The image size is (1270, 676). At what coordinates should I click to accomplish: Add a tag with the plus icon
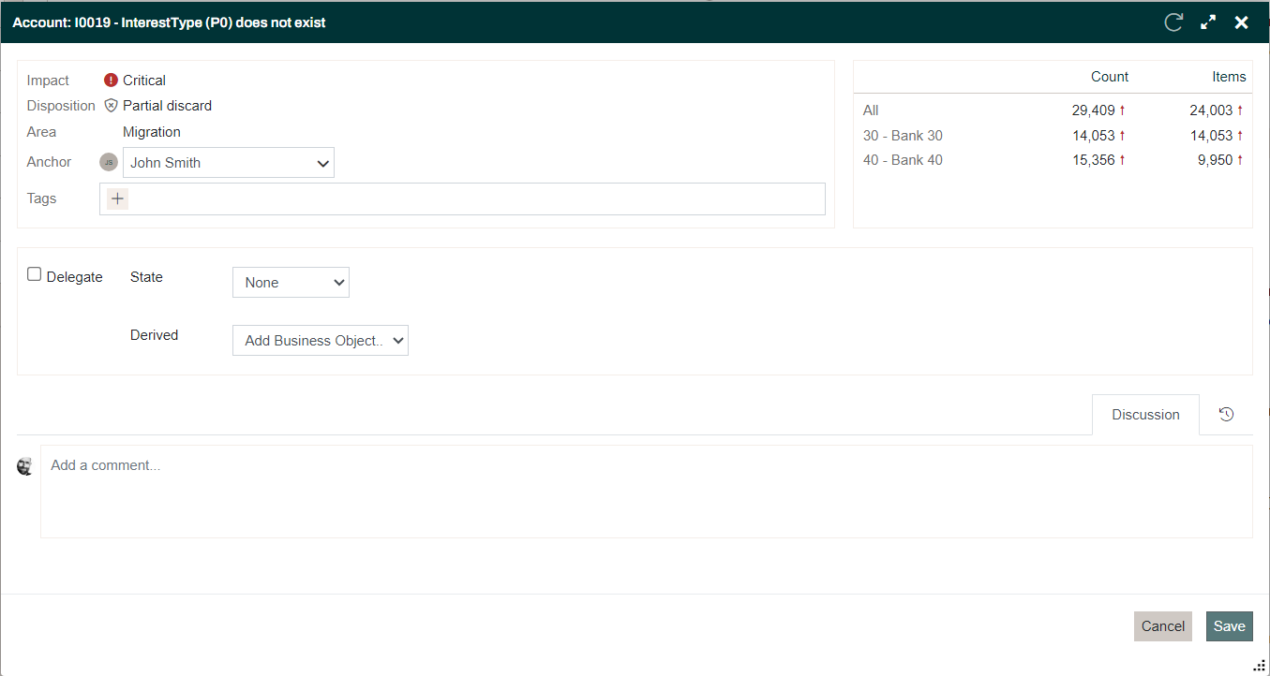pos(117,198)
